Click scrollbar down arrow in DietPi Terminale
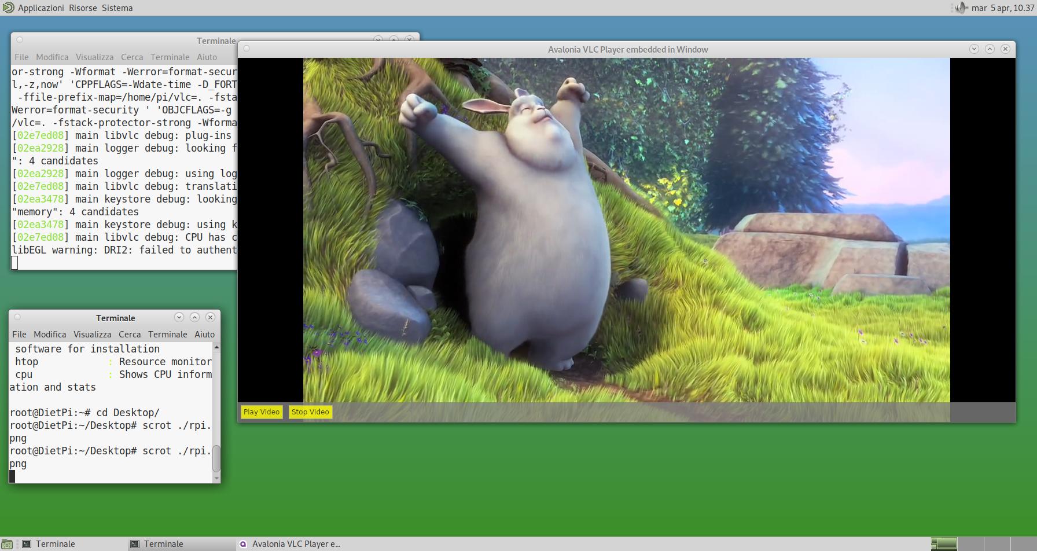 (x=216, y=479)
